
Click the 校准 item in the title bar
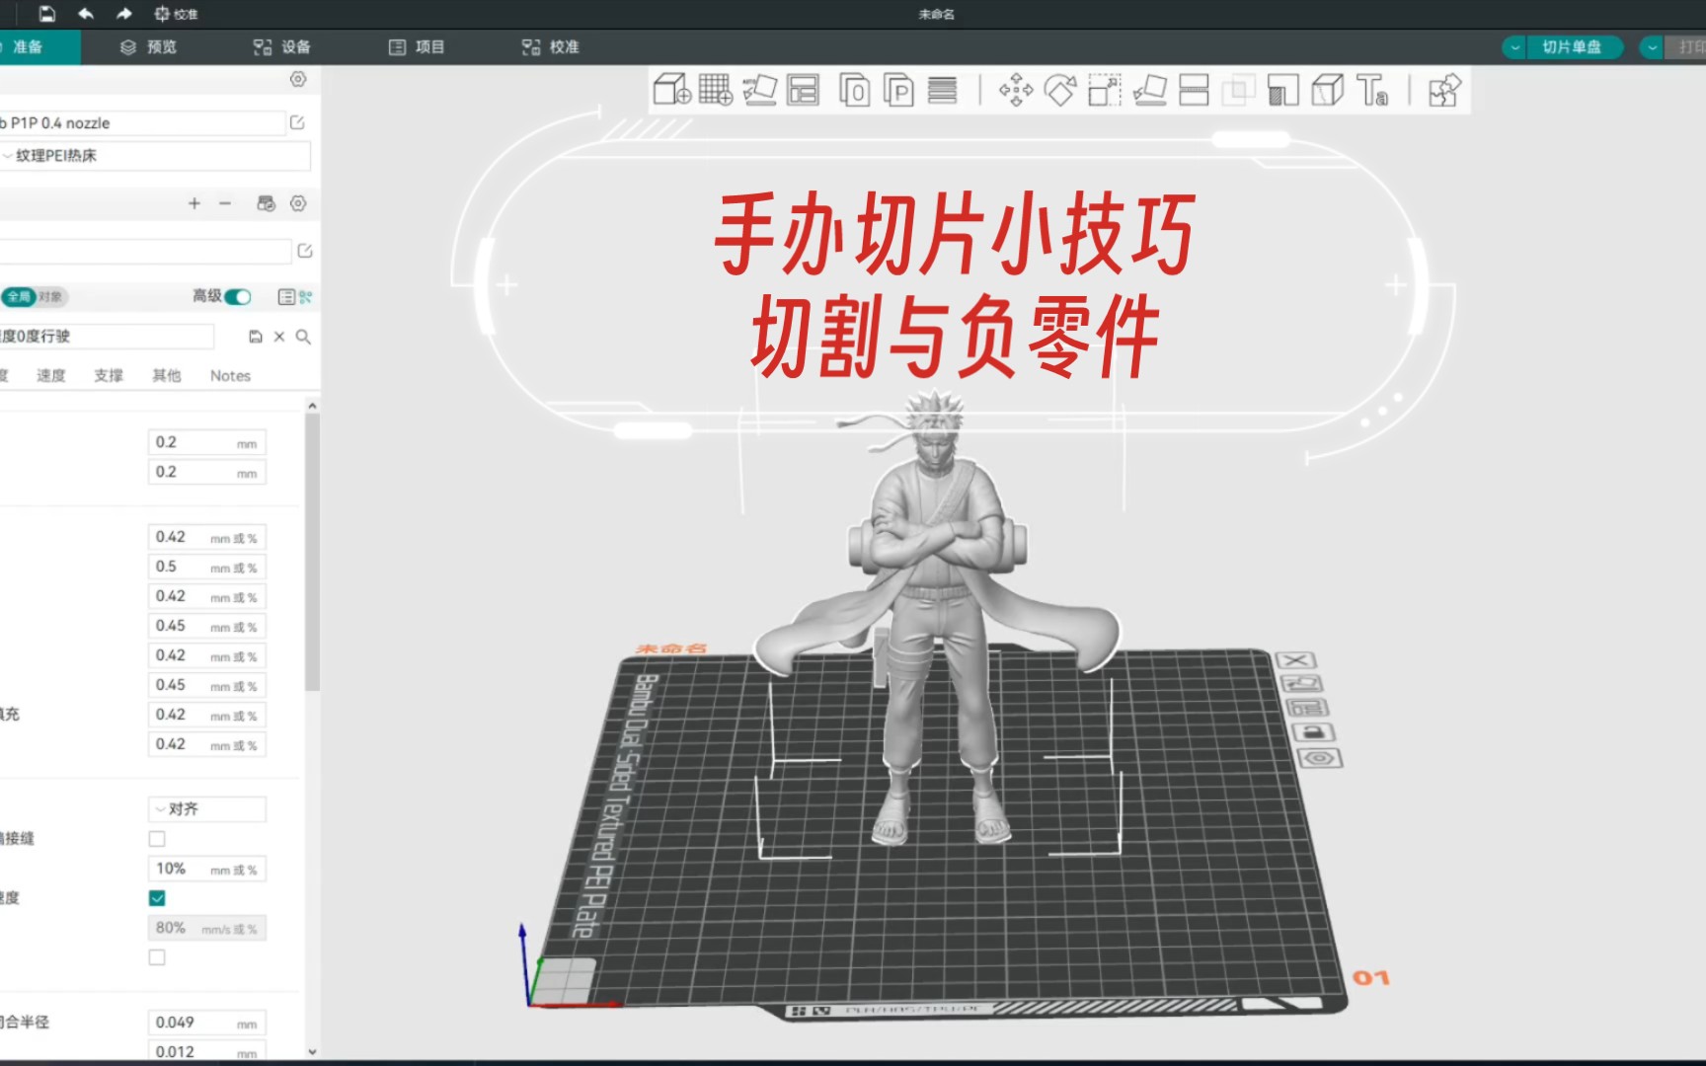[177, 14]
